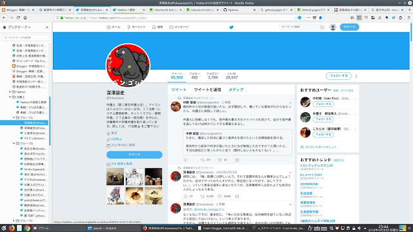413x232 pixels.
Task: Open the Firefox library icon
Action: pyautogui.click(x=352, y=17)
